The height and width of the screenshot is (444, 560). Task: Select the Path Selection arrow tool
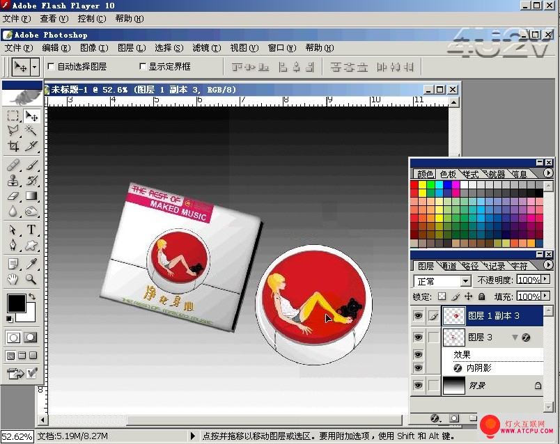pyautogui.click(x=13, y=230)
